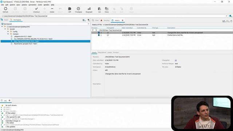233x131 pixels.
Task: Open the Edit menu
Action: pyautogui.click(x=7, y=5)
